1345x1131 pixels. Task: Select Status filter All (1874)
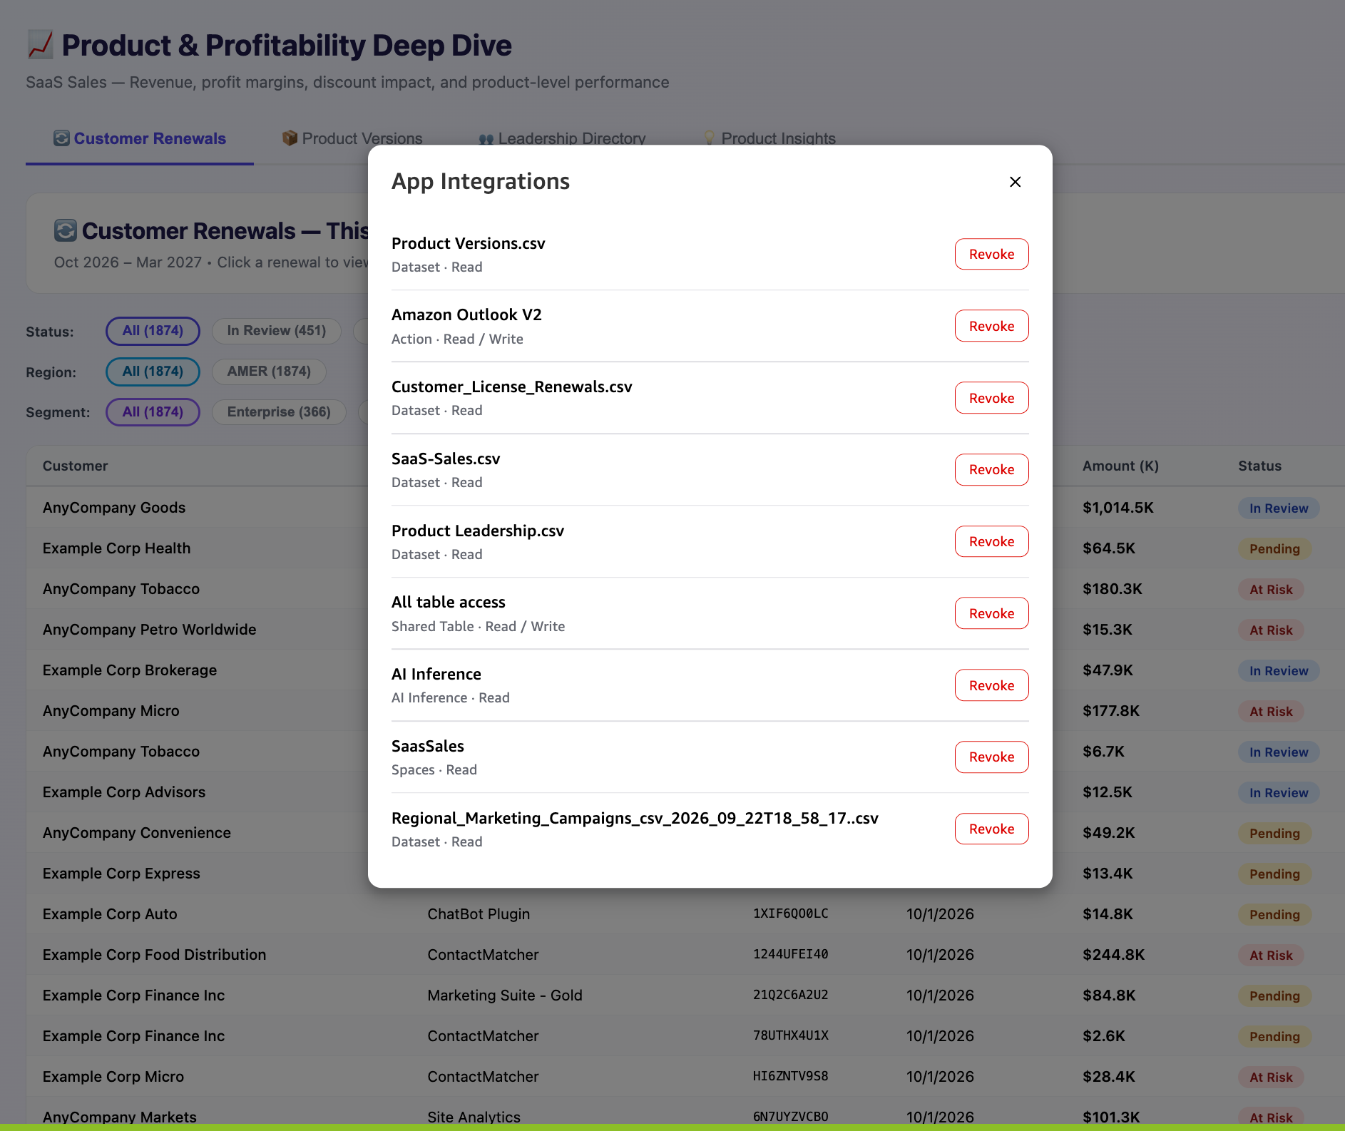coord(153,331)
